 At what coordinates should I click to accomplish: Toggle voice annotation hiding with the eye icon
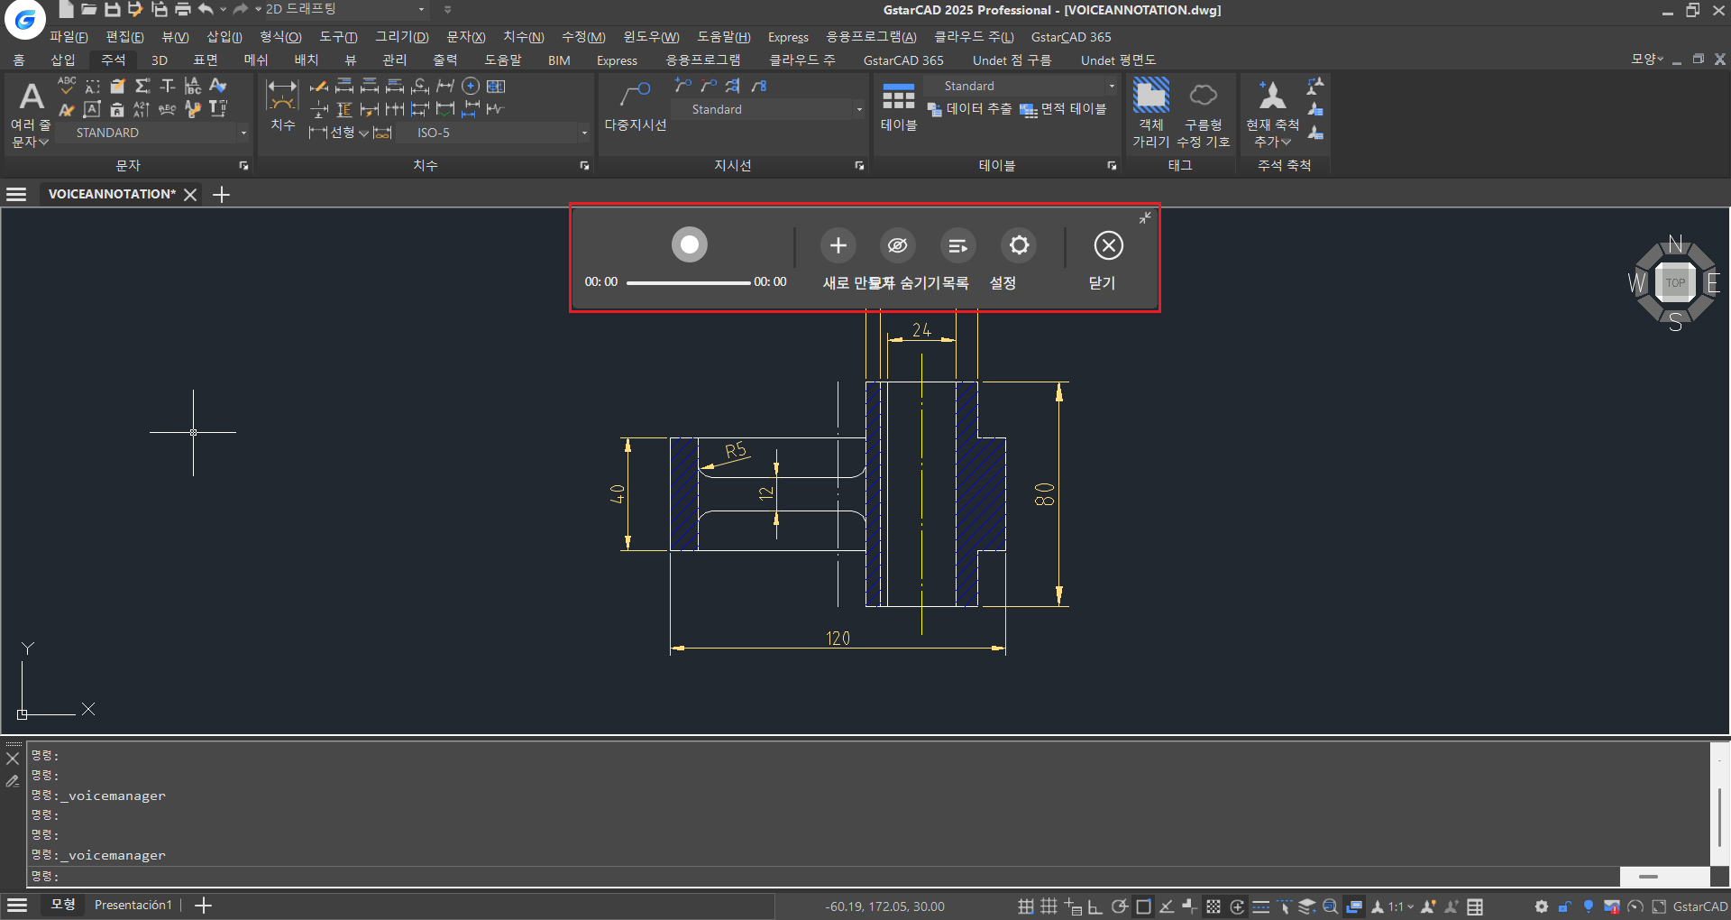pos(897,245)
